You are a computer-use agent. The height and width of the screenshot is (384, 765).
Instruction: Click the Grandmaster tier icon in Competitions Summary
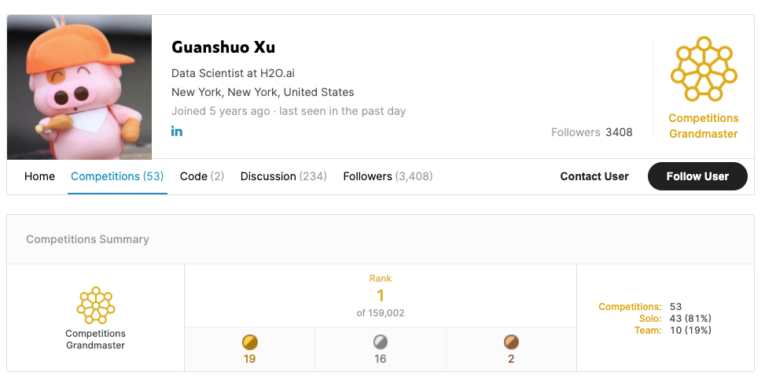96,305
